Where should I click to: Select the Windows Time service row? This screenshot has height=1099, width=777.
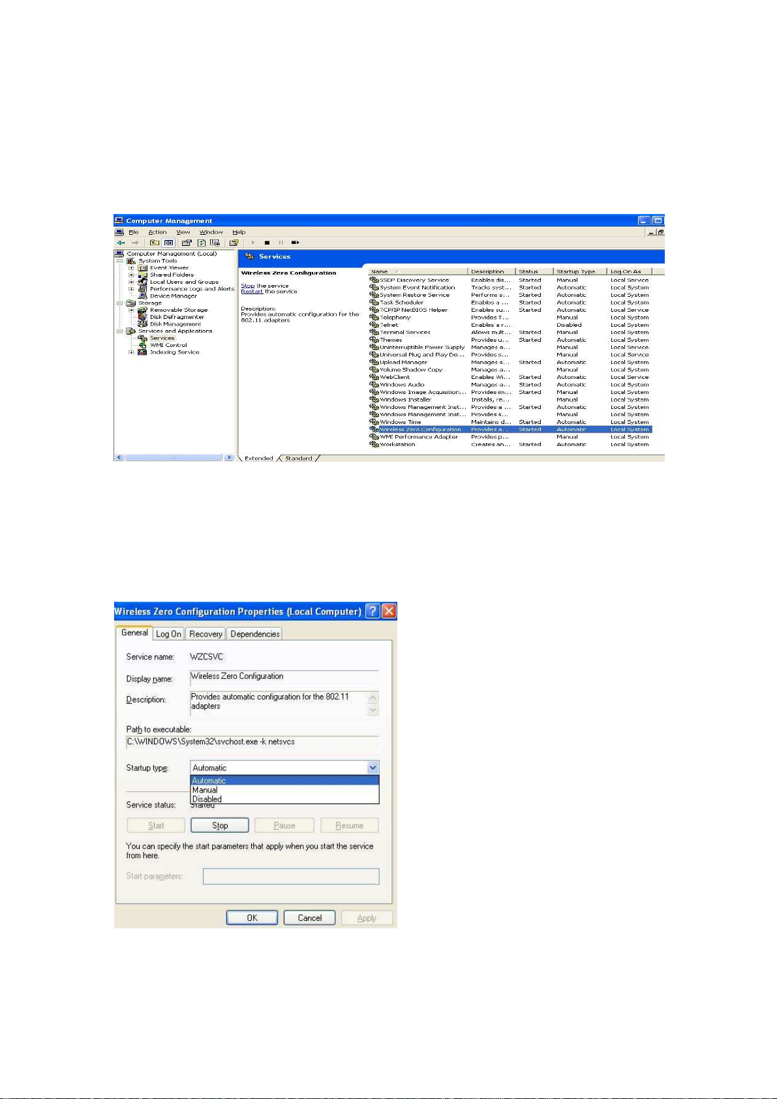511,422
